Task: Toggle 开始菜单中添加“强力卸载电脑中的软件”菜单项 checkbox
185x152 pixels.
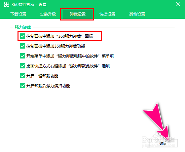Action: (22, 56)
